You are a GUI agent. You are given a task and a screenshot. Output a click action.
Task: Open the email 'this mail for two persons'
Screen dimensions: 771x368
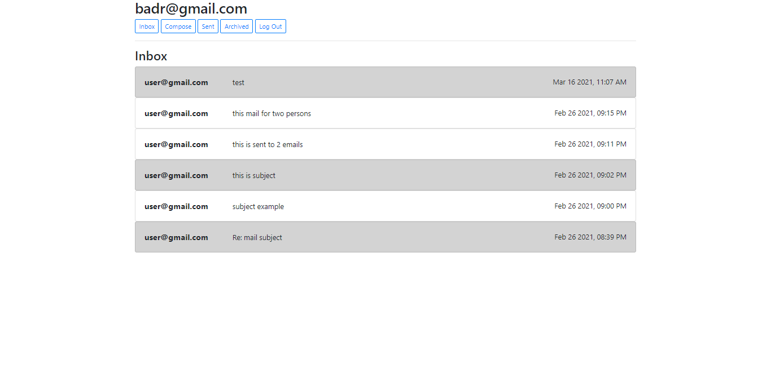[x=385, y=113]
